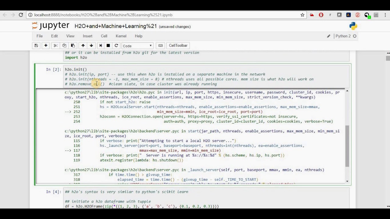390x219 pixels.
Task: Move selected cell down arrow
Action: (91, 46)
